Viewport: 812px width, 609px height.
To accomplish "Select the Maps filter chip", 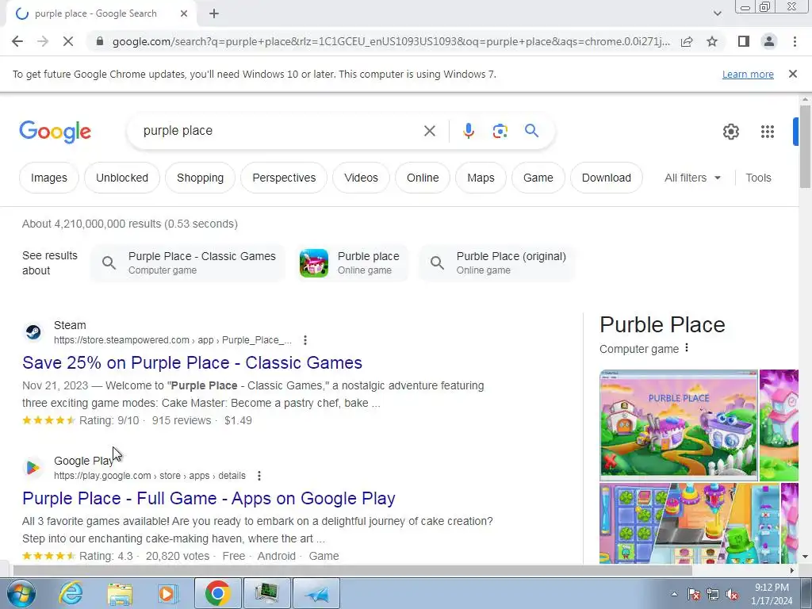I will click(481, 178).
